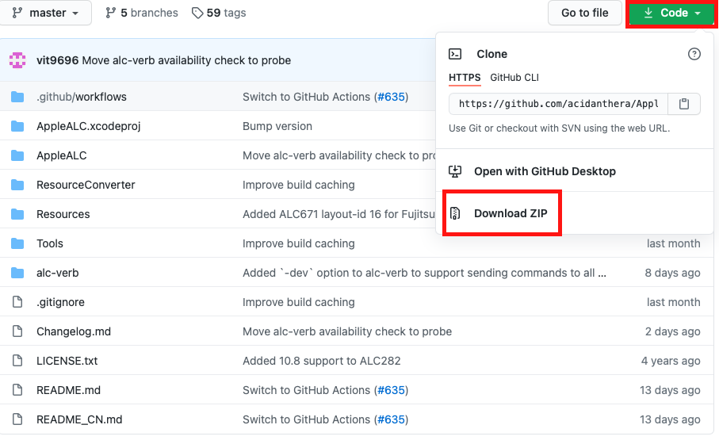Click the zip file icon beside Download ZIP
This screenshot has width=719, height=444.
coord(455,213)
